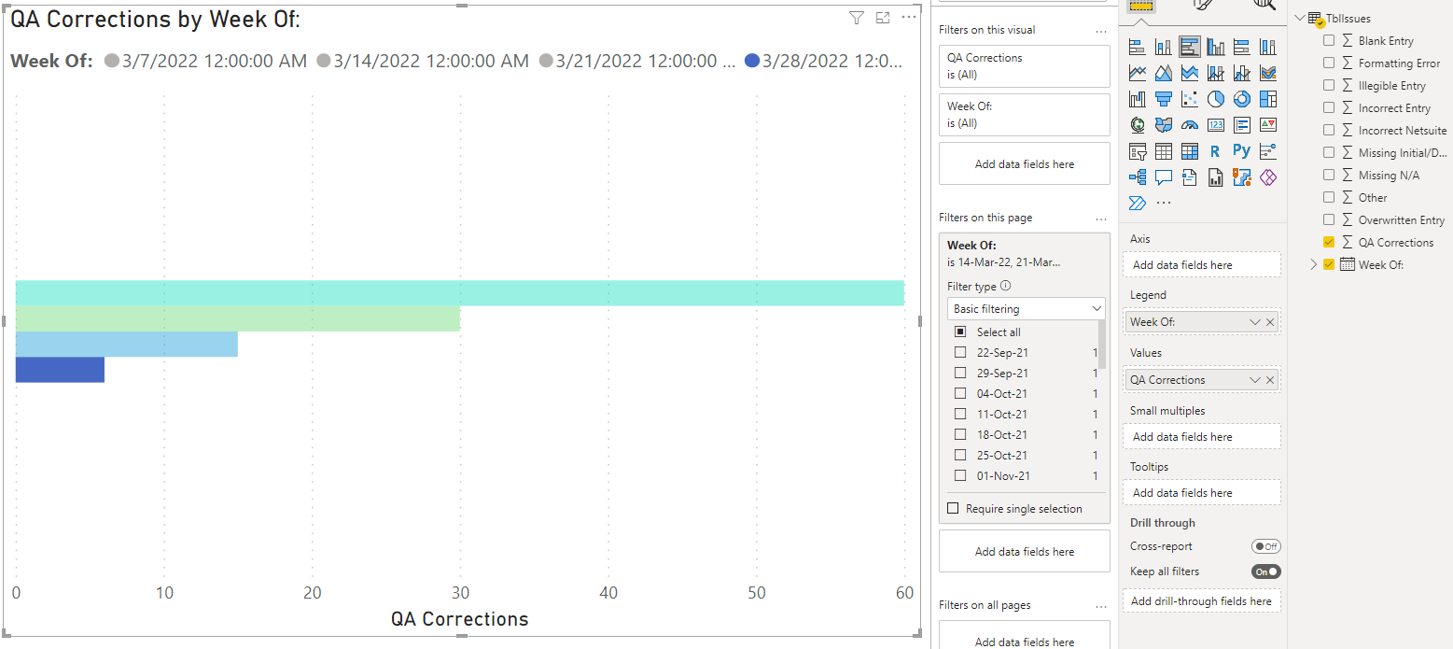Select the donut chart visual
Screen dimensions: 1453x649
[1241, 99]
